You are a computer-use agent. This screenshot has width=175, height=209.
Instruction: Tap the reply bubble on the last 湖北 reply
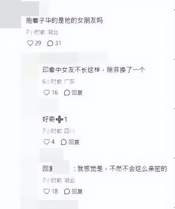(x=67, y=191)
